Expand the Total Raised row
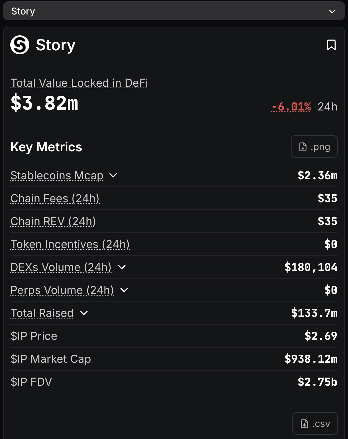Image resolution: width=348 pixels, height=439 pixels. point(84,313)
